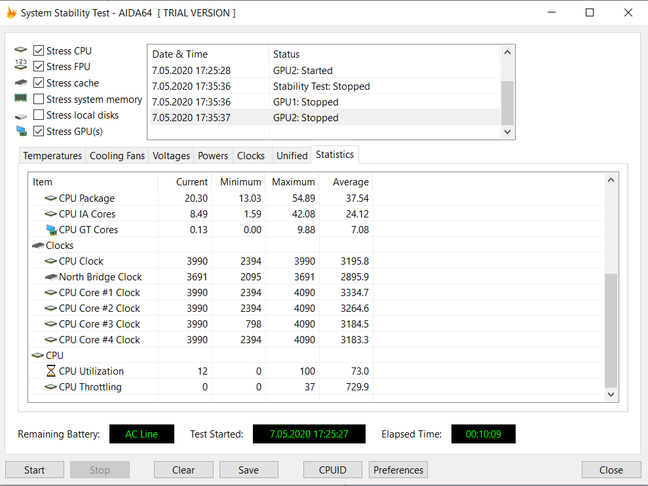Click the Start button
648x486 pixels.
point(34,470)
